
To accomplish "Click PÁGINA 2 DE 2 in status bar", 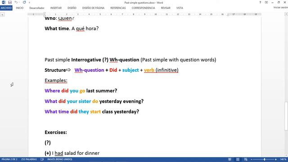I will pos(9,159).
